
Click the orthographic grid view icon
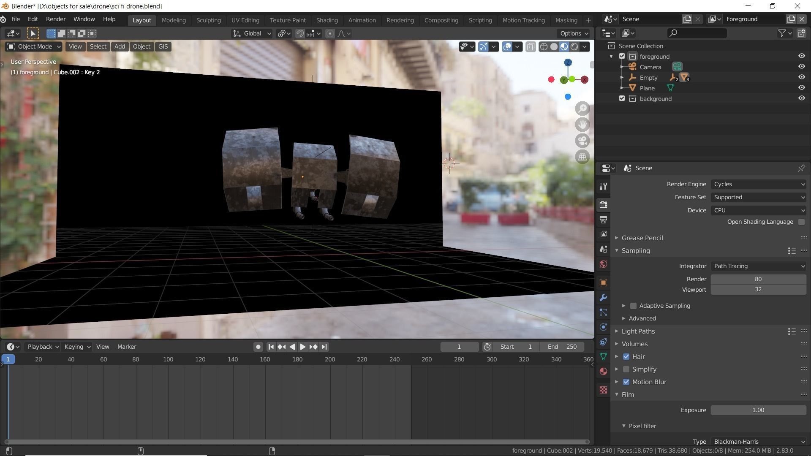(x=582, y=157)
